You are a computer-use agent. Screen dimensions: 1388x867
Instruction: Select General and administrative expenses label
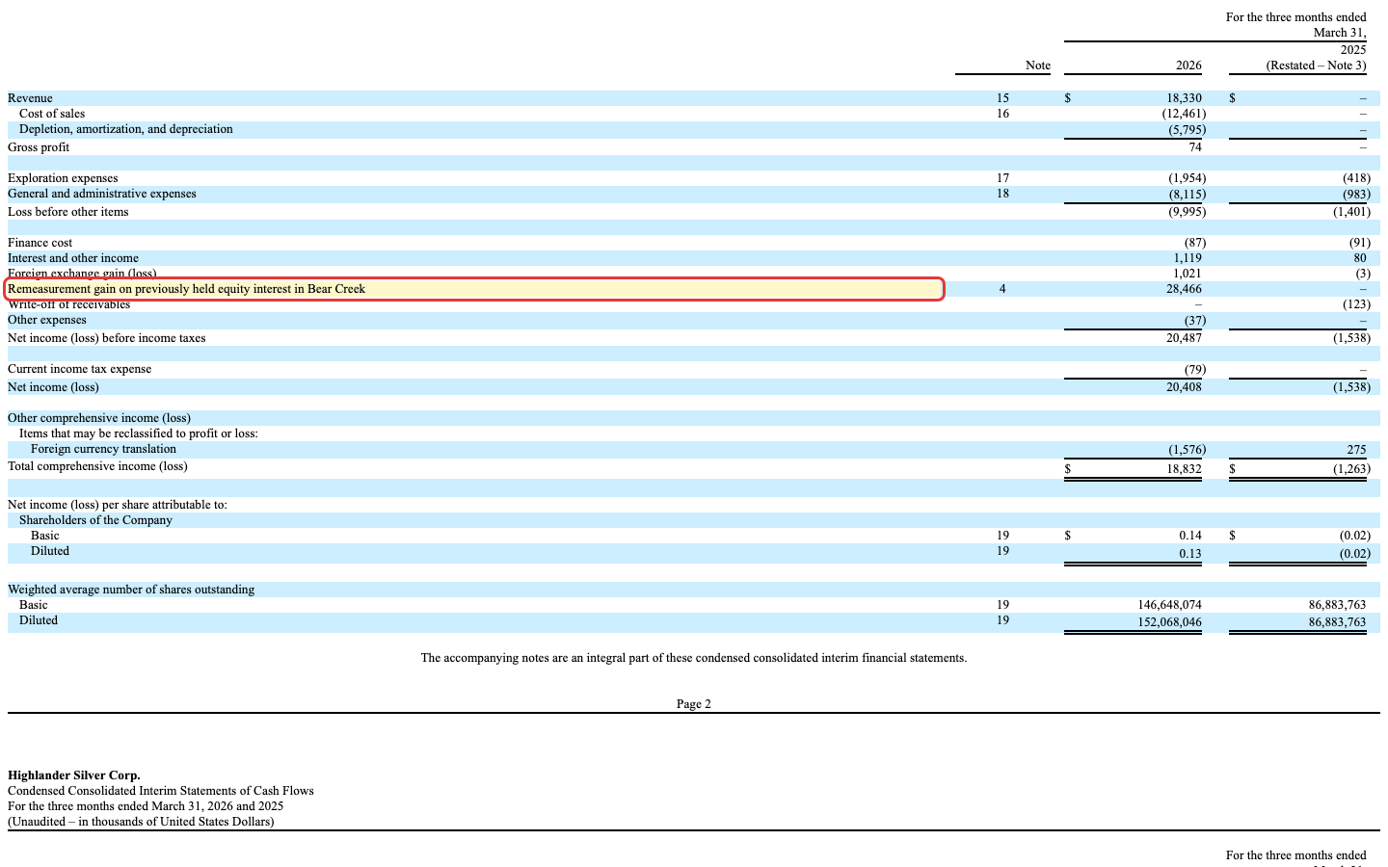click(102, 194)
